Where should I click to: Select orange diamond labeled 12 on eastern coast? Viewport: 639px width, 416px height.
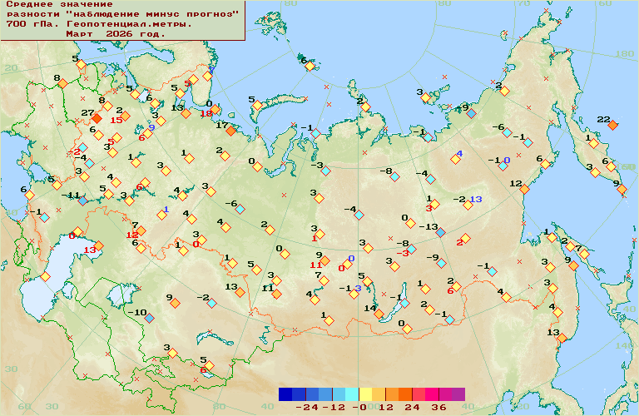coord(523,189)
